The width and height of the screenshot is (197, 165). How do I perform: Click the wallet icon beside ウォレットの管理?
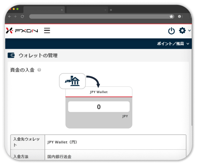11,55
